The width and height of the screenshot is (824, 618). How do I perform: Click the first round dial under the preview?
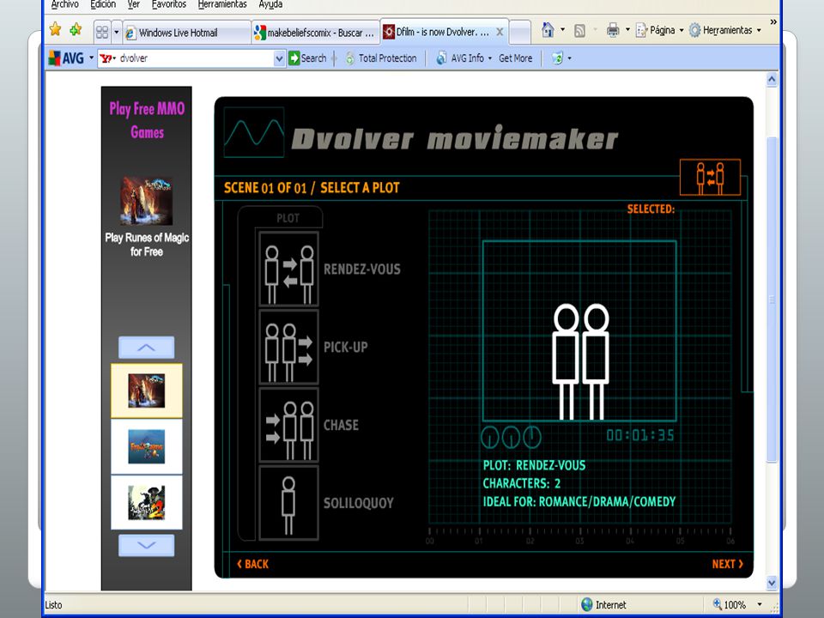point(490,437)
